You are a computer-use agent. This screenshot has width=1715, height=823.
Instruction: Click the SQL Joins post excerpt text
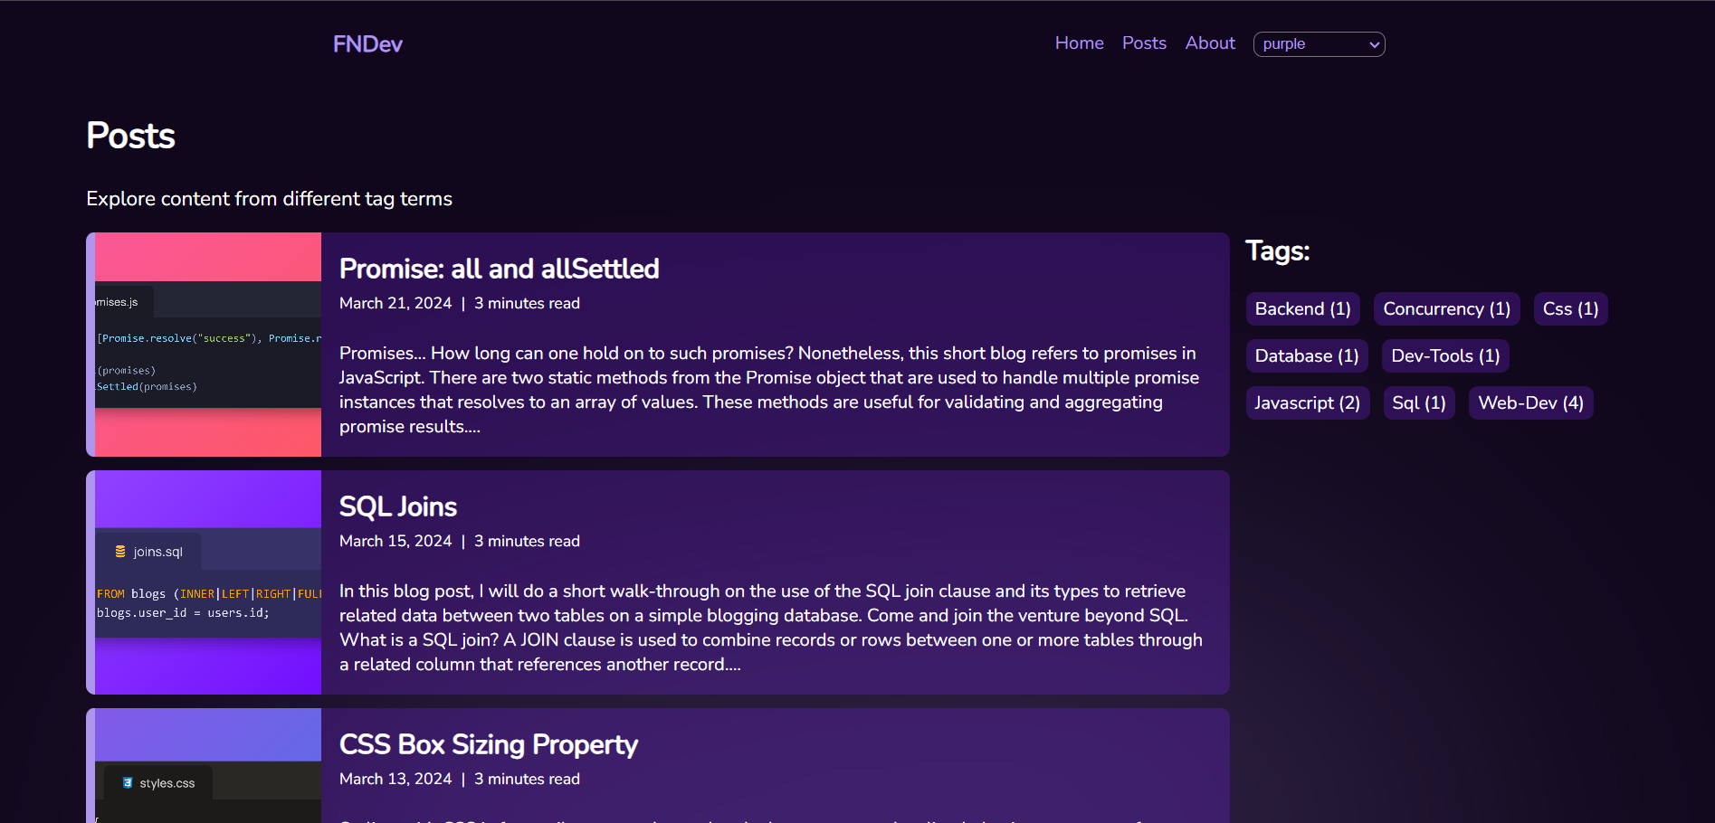click(x=770, y=628)
